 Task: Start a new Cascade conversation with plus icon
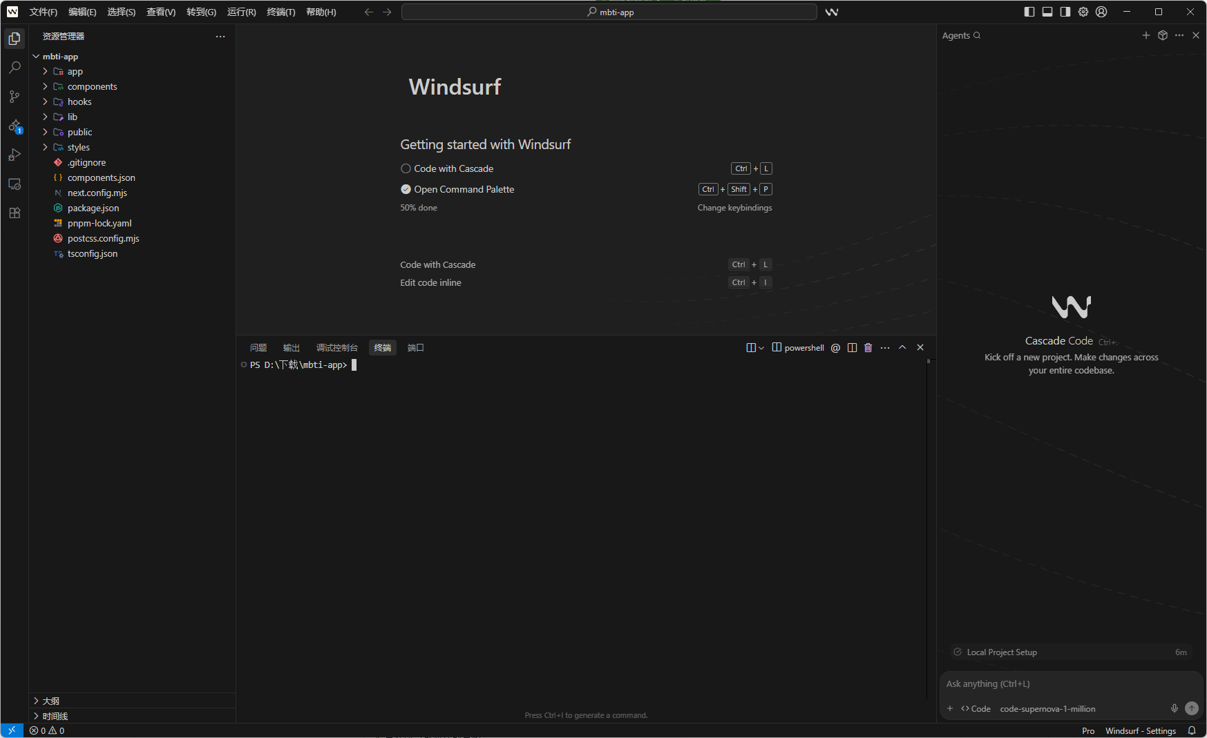pyautogui.click(x=1146, y=35)
